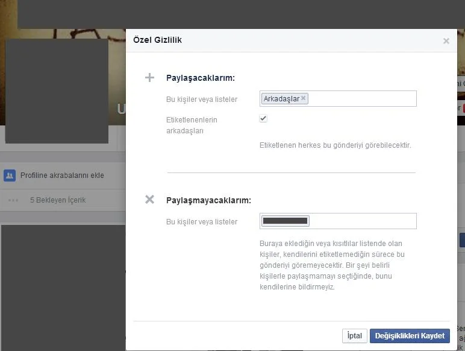Save with Değişiklikleri Kaydet button

tap(410, 336)
